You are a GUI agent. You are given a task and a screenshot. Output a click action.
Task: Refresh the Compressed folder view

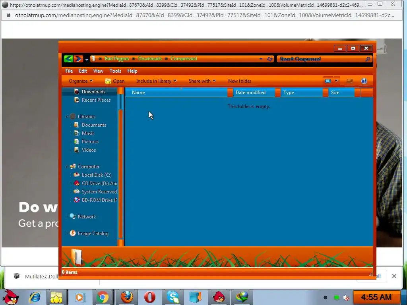pyautogui.click(x=269, y=59)
